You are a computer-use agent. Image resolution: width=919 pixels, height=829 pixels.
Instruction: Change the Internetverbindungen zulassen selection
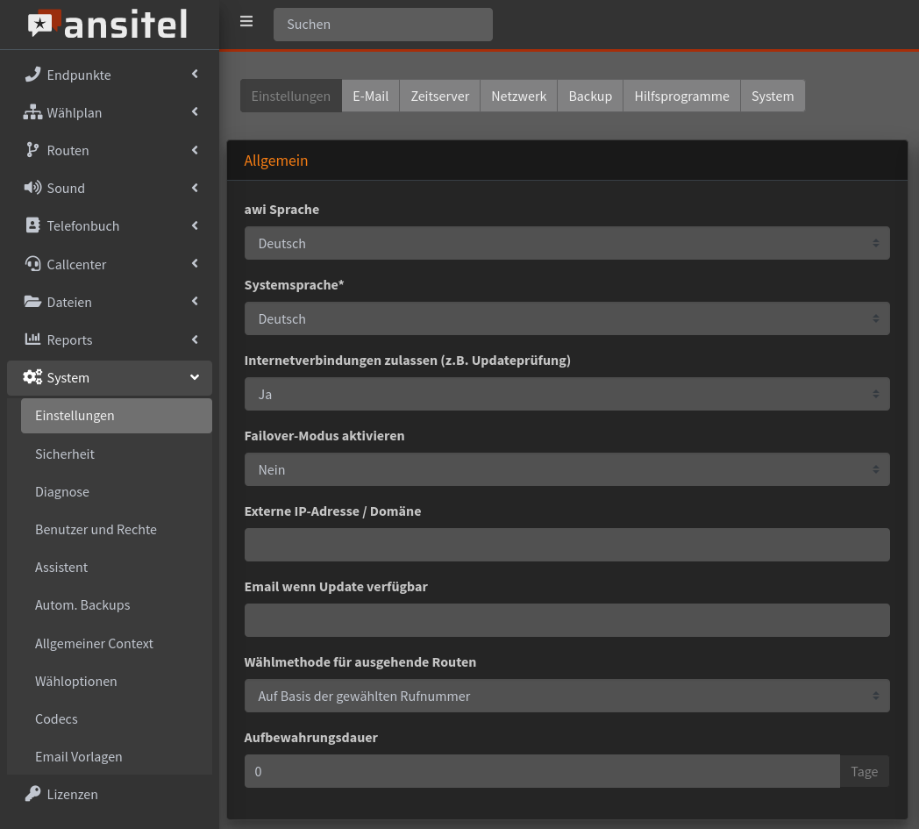coord(566,394)
